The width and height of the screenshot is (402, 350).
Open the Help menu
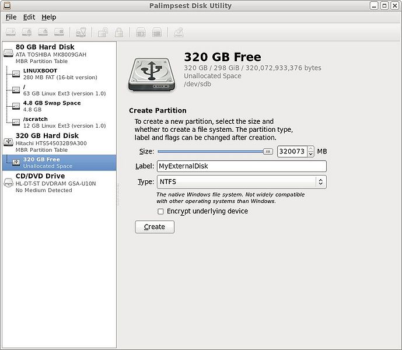tap(48, 17)
